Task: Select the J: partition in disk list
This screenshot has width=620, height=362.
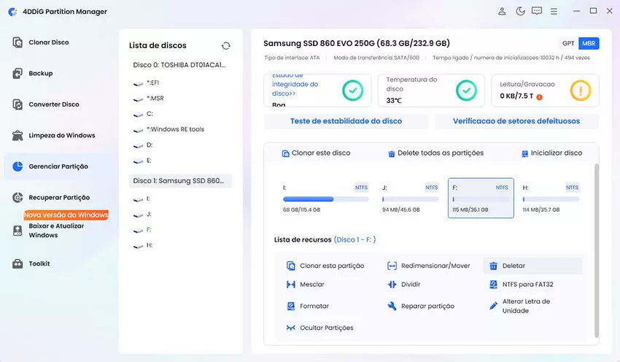Action: pyautogui.click(x=142, y=214)
